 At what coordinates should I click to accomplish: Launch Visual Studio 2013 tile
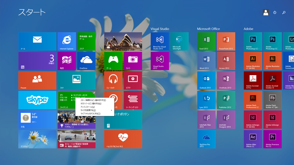tap(160, 61)
